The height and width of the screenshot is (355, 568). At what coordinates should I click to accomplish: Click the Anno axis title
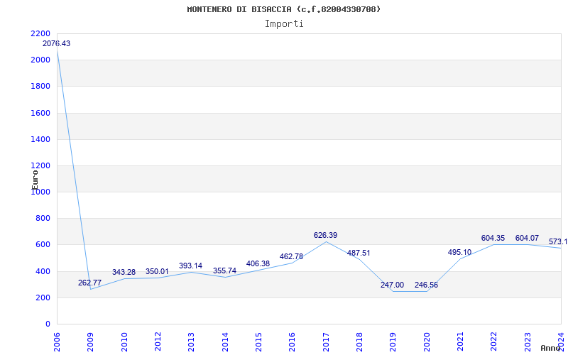click(x=551, y=348)
